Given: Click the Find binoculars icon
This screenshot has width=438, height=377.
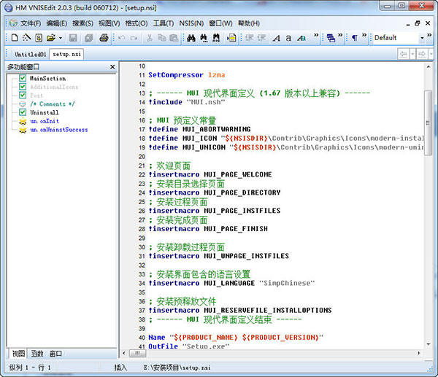Looking at the screenshot, I should point(192,37).
